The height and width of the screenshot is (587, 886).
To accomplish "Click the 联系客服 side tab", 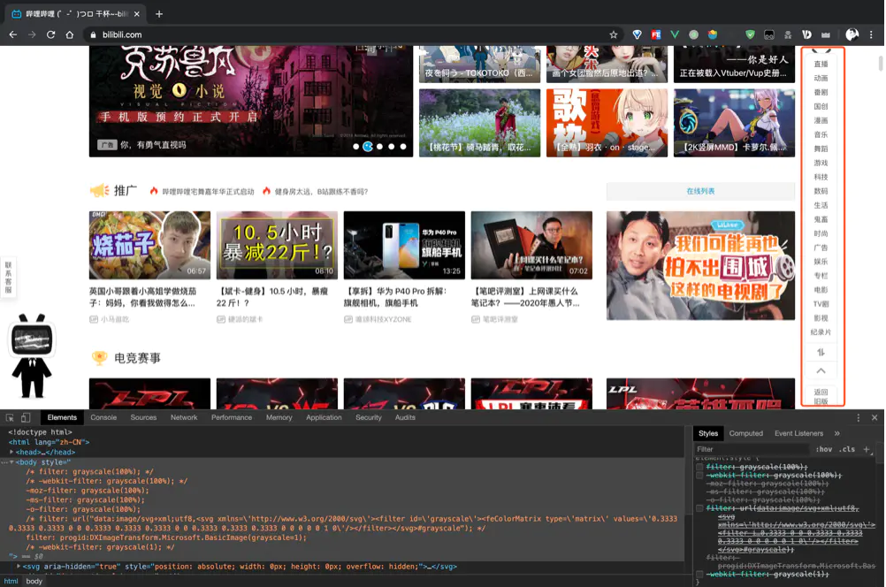I will point(8,277).
